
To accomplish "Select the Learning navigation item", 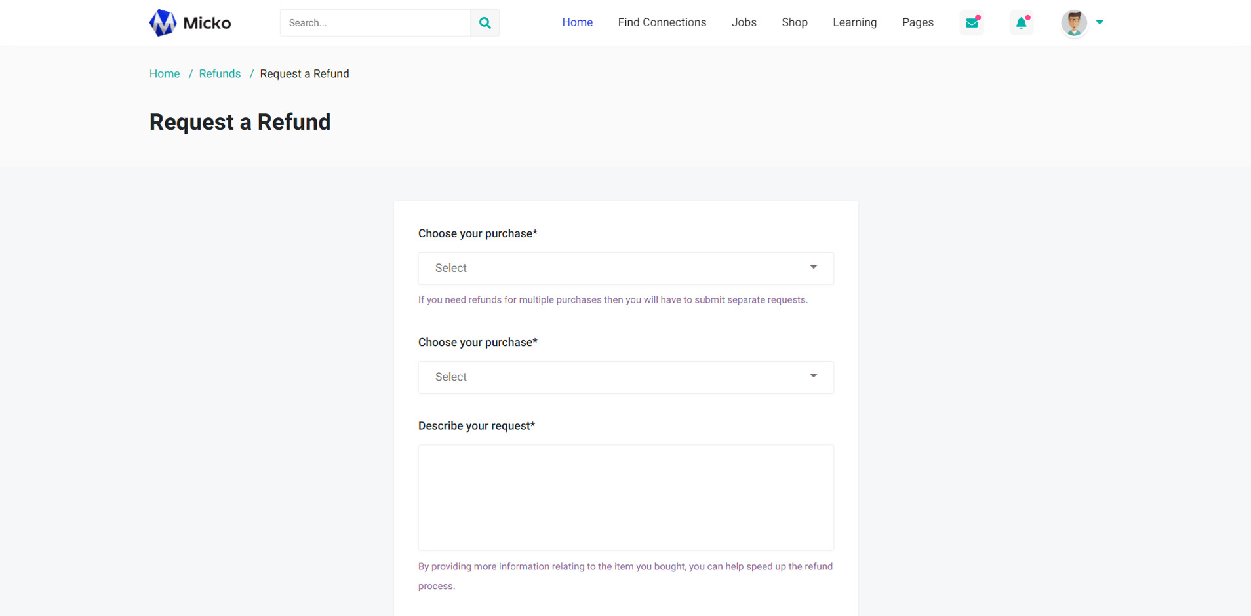I will 854,22.
